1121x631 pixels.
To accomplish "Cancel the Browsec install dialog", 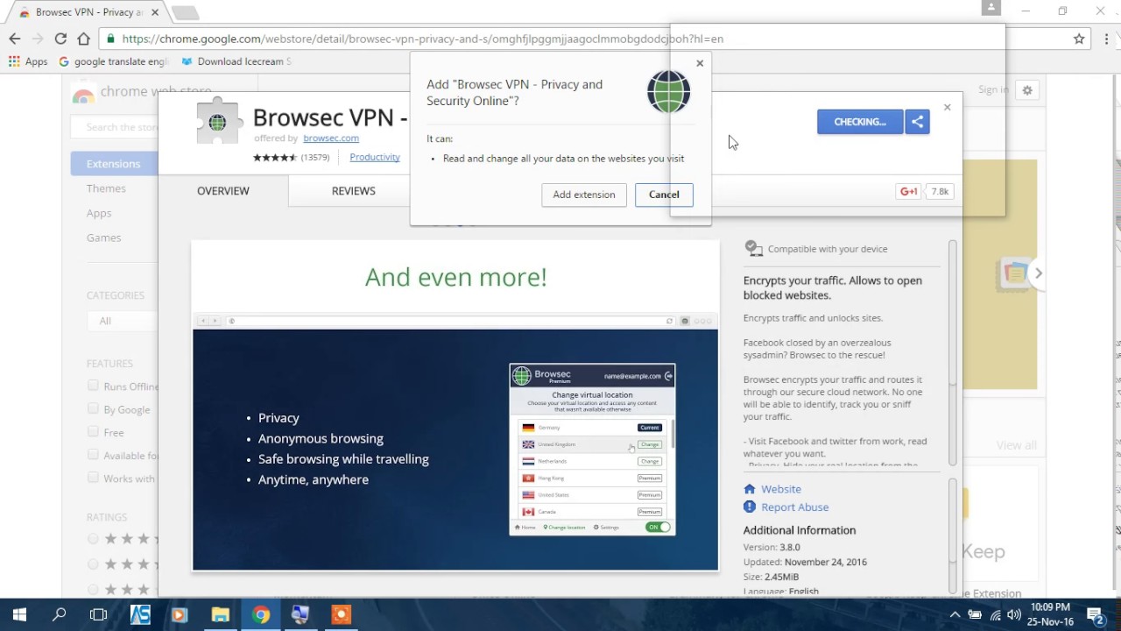I will pyautogui.click(x=664, y=195).
